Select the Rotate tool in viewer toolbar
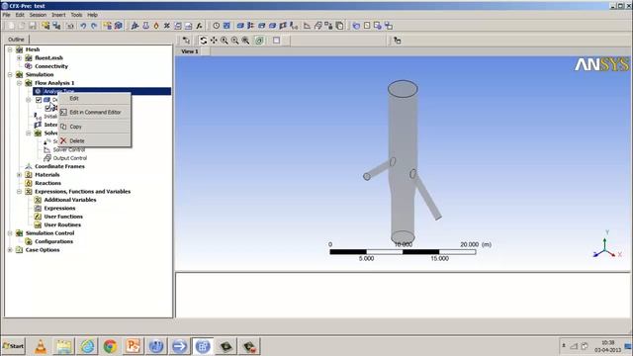This screenshot has height=356, width=633. [x=203, y=41]
